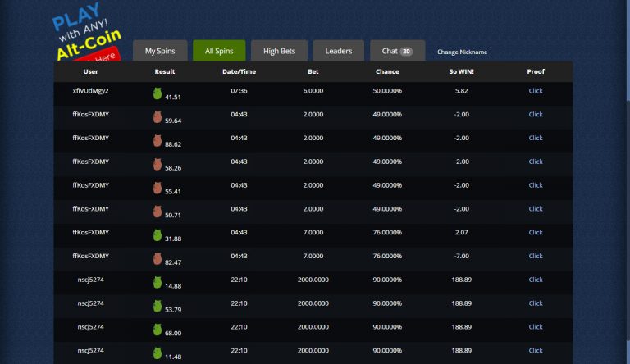Open the My Spins tab
The width and height of the screenshot is (630, 364).
(x=160, y=51)
